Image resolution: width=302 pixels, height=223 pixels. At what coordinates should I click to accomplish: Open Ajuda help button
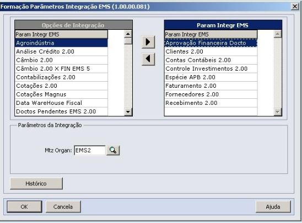tap(273, 206)
